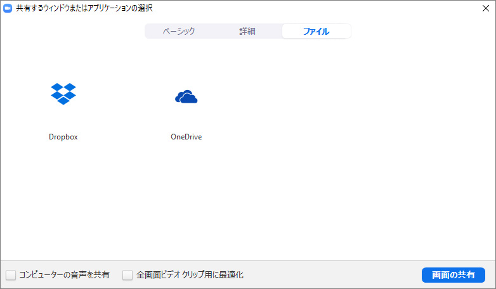Click the Dropbox text label
496x289 pixels.
63,136
